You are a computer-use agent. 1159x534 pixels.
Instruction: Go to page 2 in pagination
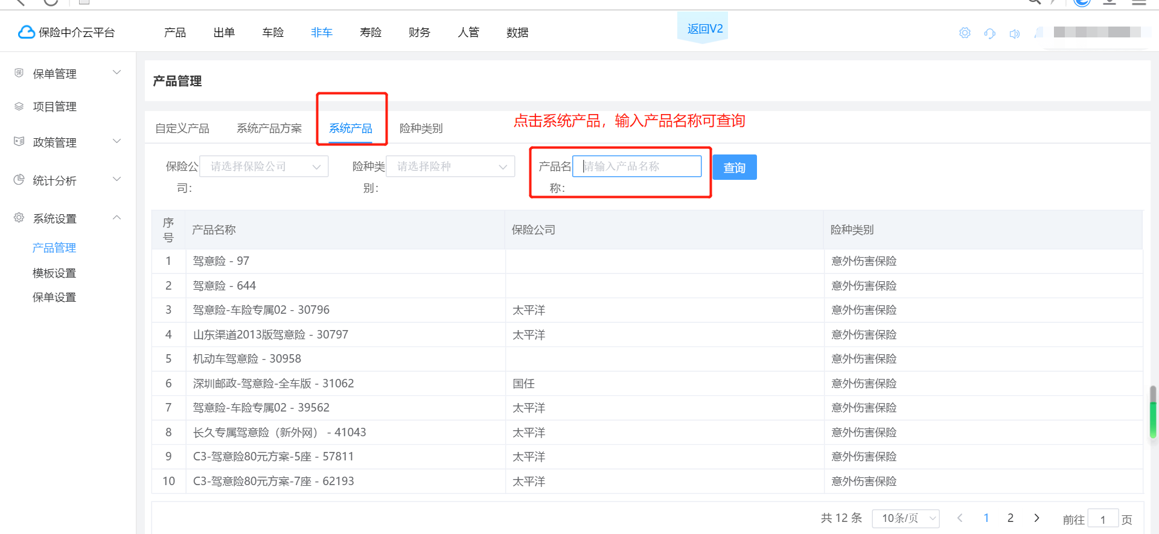click(1011, 518)
